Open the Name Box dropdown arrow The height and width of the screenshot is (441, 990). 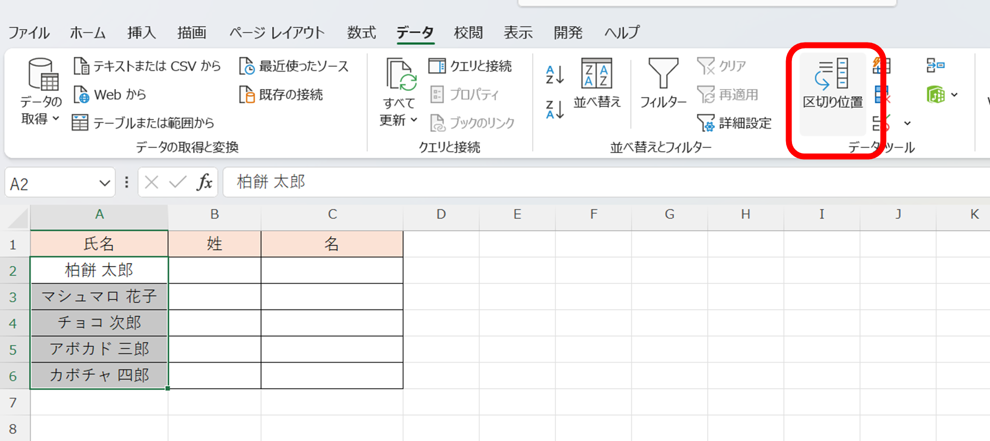tap(104, 183)
